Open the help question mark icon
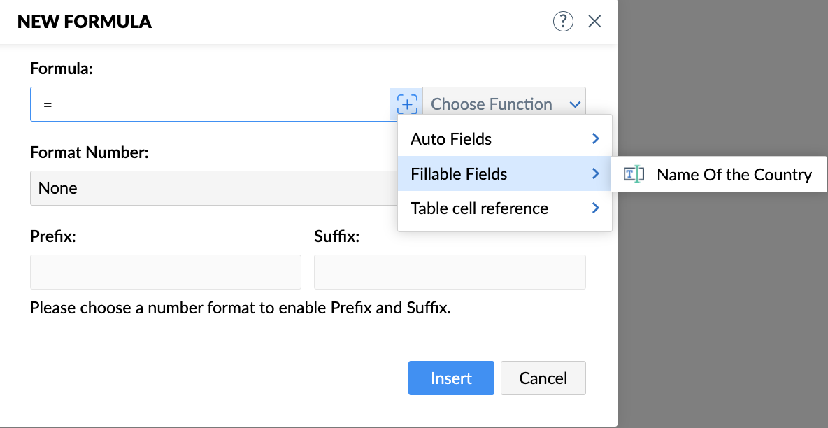The width and height of the screenshot is (828, 428). [563, 22]
